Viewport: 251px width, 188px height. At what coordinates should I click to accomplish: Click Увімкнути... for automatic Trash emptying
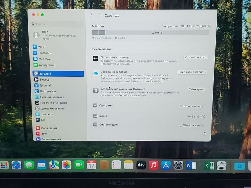[x=197, y=89]
